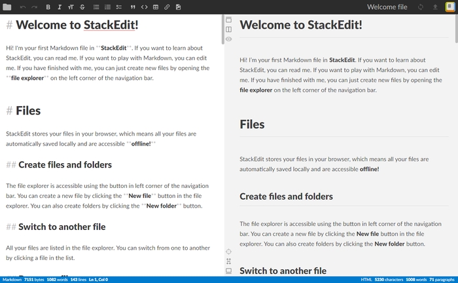Click bold 'New folder' in editor text
Screen dimensions: 458x283
point(162,206)
